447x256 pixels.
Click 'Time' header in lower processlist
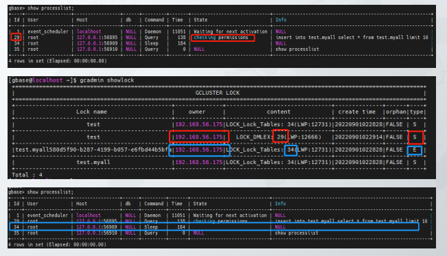176,204
